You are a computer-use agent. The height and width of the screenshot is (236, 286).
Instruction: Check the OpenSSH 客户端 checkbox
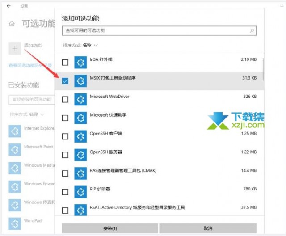point(65,136)
